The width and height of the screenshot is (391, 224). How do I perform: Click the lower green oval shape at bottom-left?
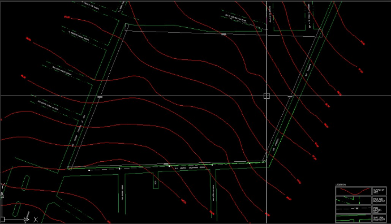pyautogui.click(x=17, y=209)
